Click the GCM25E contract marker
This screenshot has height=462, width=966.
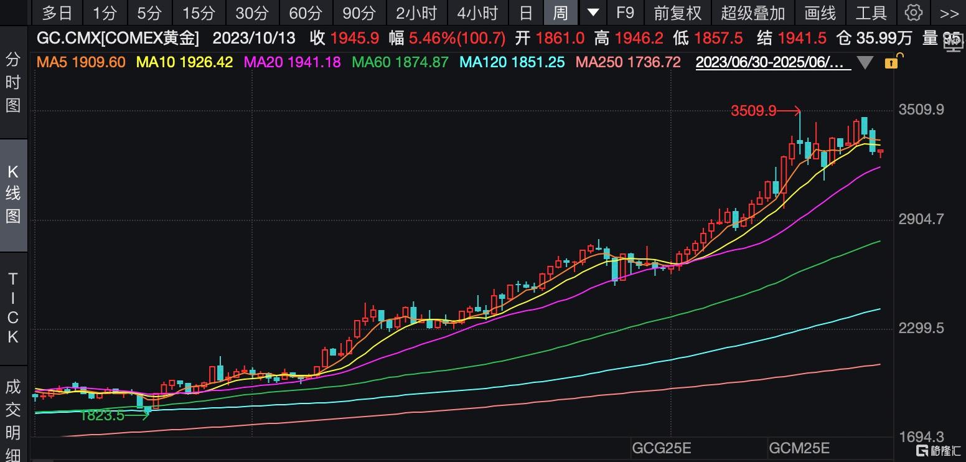click(799, 448)
